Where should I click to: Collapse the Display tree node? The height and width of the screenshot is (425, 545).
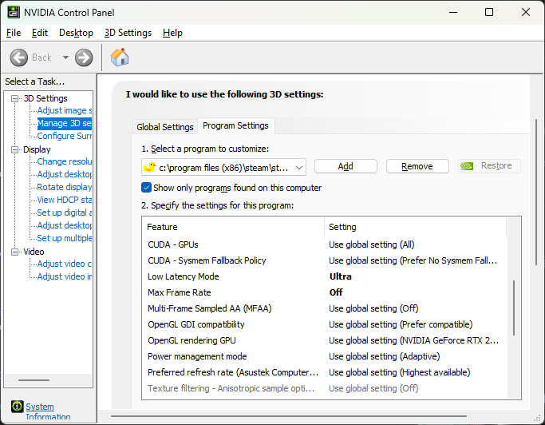pos(15,149)
